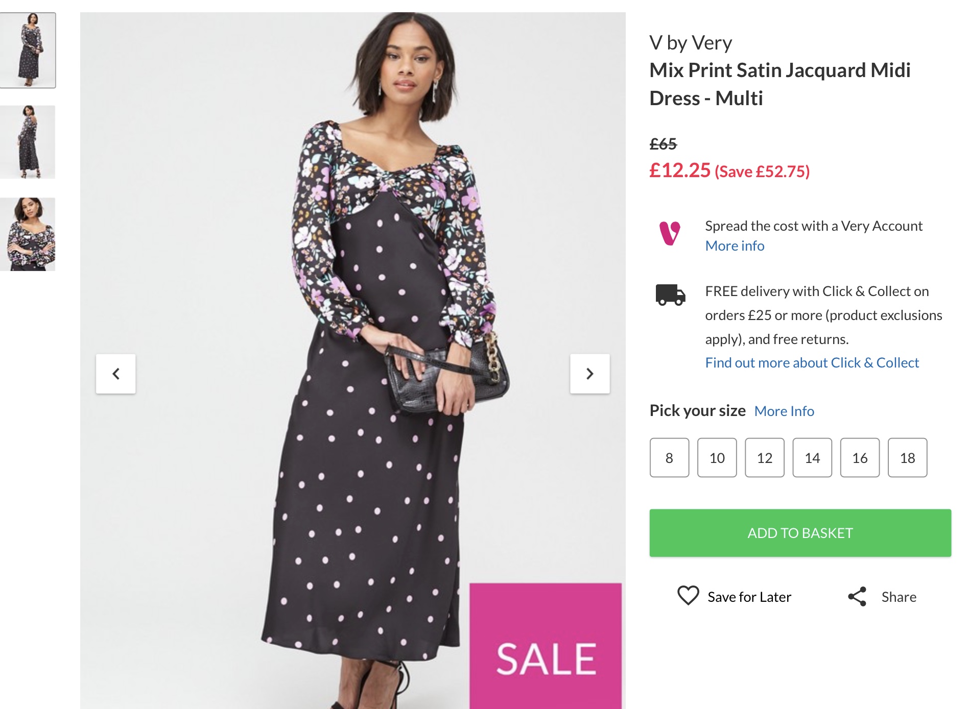Viewport: 968px width, 709px height.
Task: Select size 10
Action: click(717, 458)
